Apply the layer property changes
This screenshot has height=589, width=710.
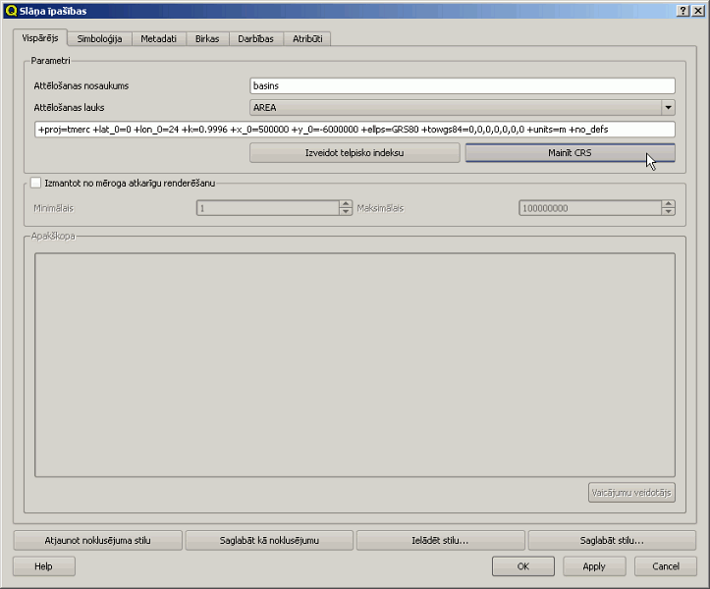pyautogui.click(x=594, y=566)
